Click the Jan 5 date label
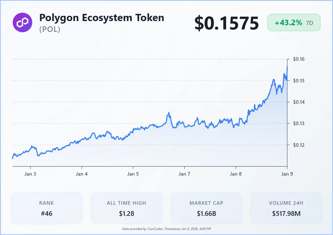 point(133,174)
